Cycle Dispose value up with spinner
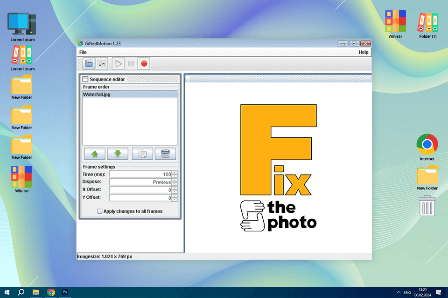The width and height of the screenshot is (448, 298). 174,180
